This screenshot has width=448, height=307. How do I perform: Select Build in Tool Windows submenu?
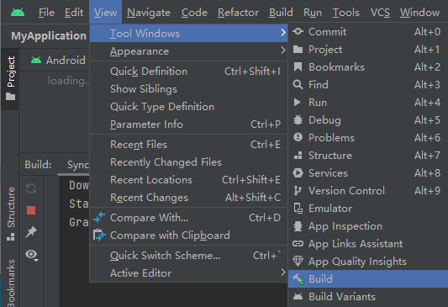(x=368, y=279)
